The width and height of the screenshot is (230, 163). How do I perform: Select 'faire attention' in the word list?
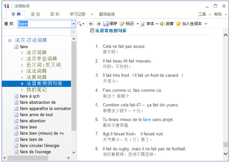click(32, 121)
